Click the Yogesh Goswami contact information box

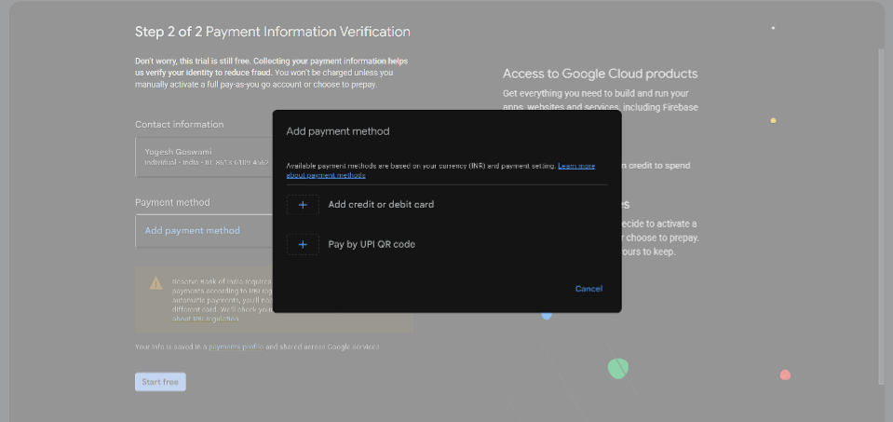(204, 157)
